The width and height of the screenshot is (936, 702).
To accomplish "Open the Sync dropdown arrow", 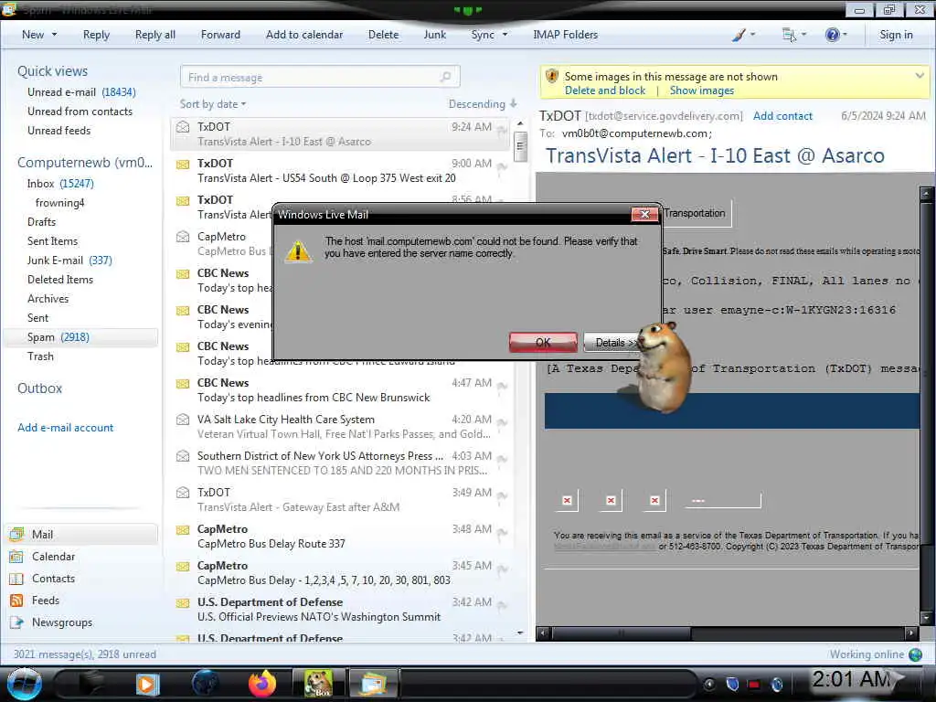I will point(505,35).
